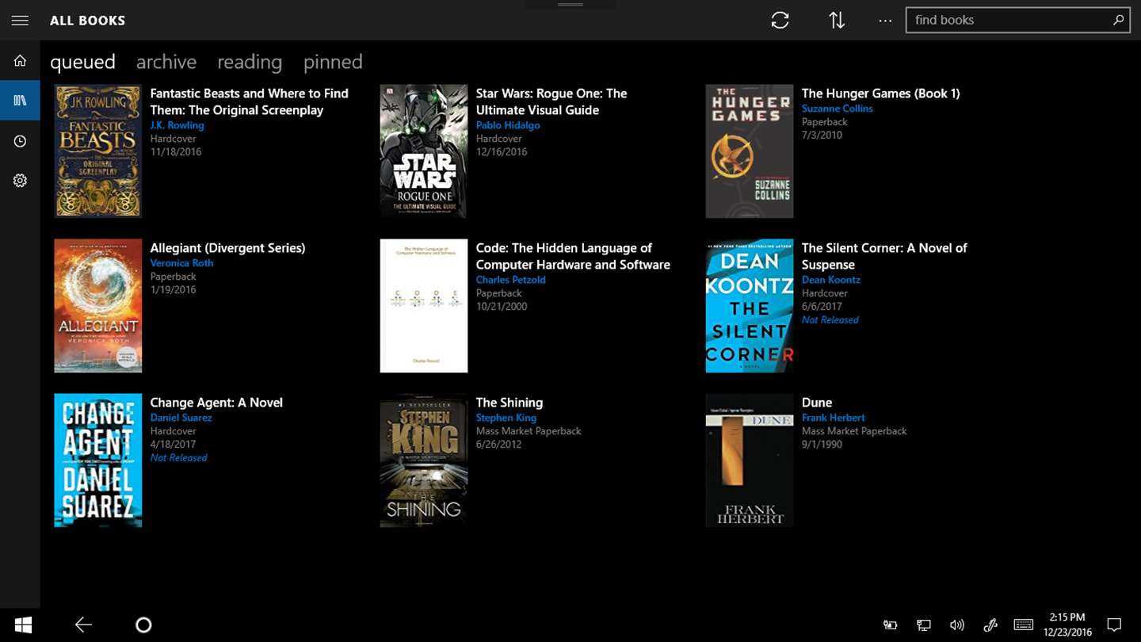Open the Windows Start button
This screenshot has height=642, width=1141.
point(23,625)
